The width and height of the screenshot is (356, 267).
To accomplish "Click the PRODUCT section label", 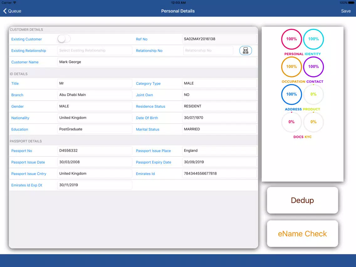I will pos(311,109).
